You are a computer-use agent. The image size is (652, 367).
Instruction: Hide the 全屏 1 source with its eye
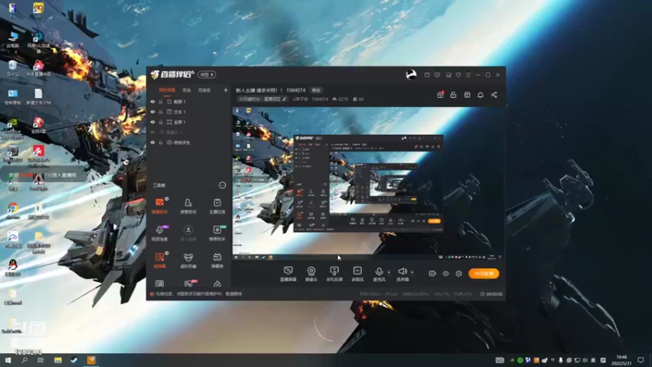coord(152,122)
